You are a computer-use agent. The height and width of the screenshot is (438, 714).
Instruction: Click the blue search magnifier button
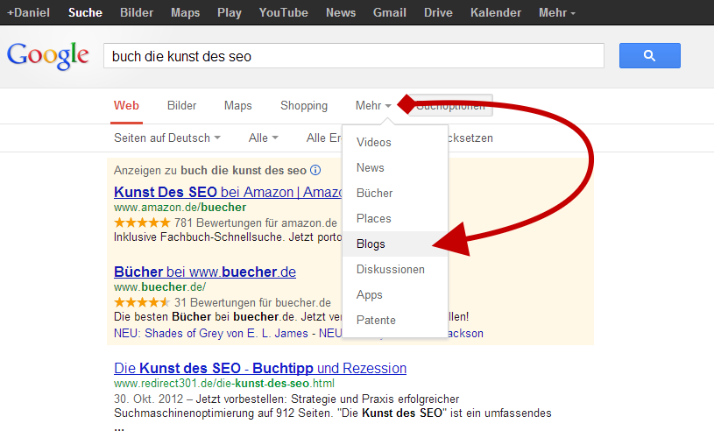tap(649, 55)
